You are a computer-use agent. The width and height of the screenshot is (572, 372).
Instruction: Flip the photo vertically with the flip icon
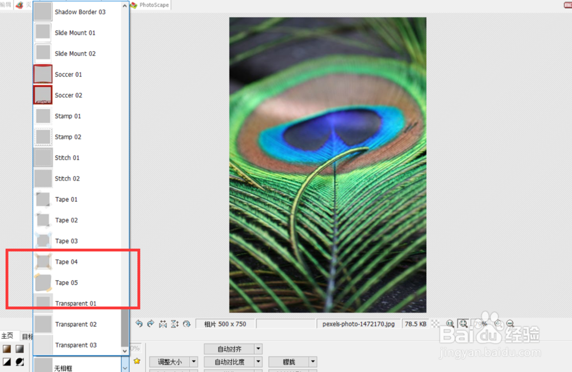click(174, 323)
